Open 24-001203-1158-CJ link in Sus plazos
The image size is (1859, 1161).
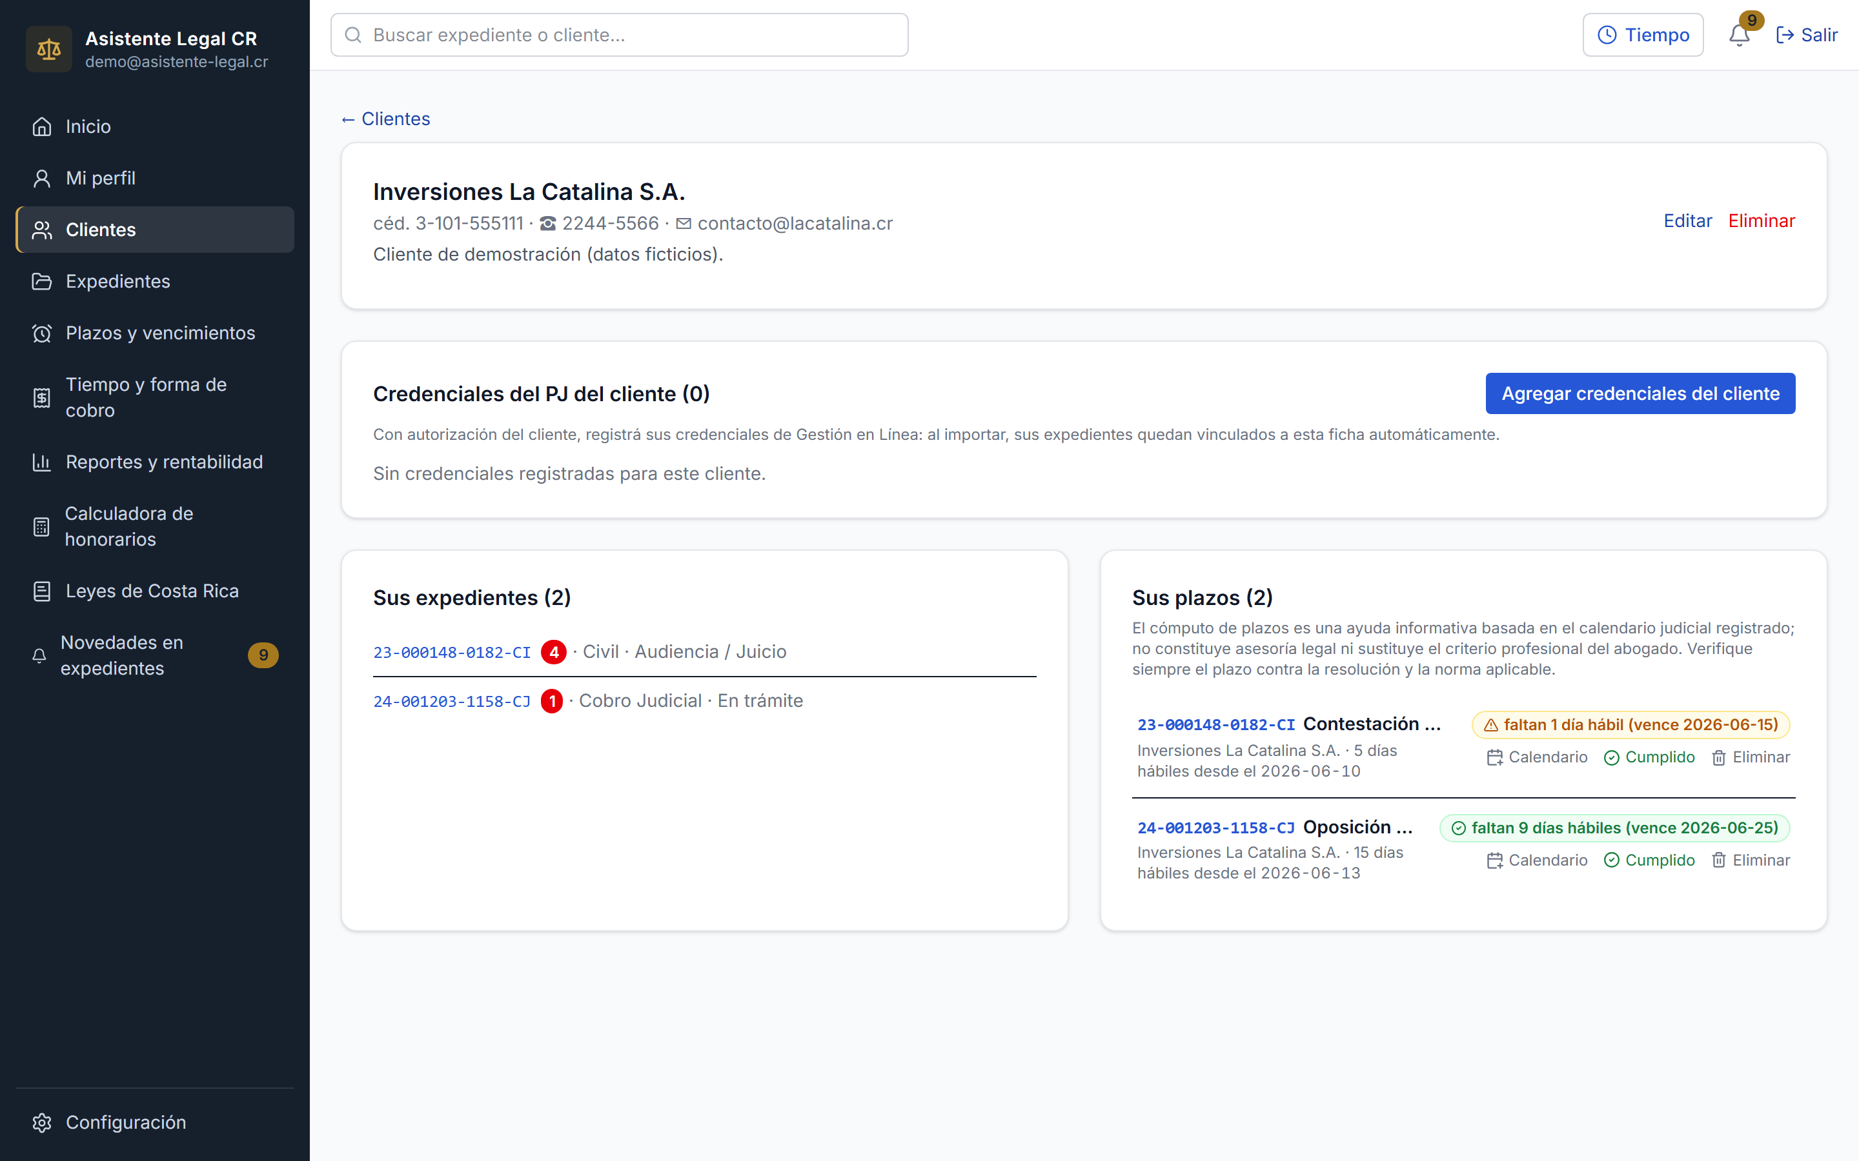click(1216, 828)
